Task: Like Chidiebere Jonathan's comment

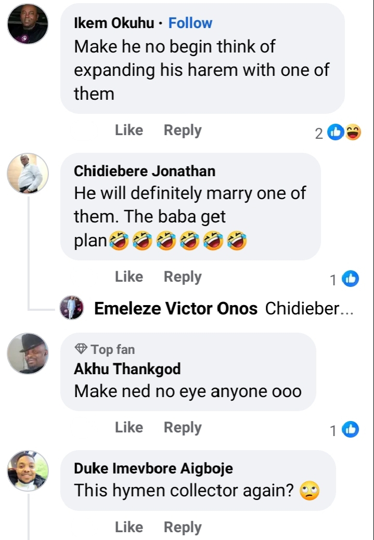Action: point(128,277)
